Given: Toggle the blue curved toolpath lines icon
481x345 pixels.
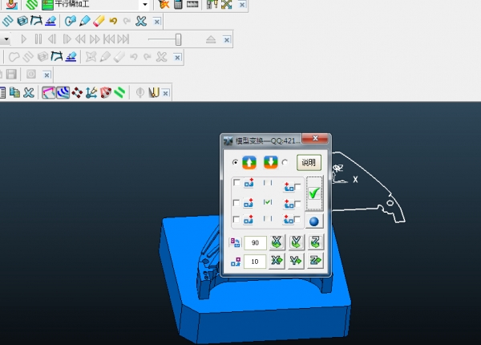Looking at the screenshot, I should click(63, 92).
